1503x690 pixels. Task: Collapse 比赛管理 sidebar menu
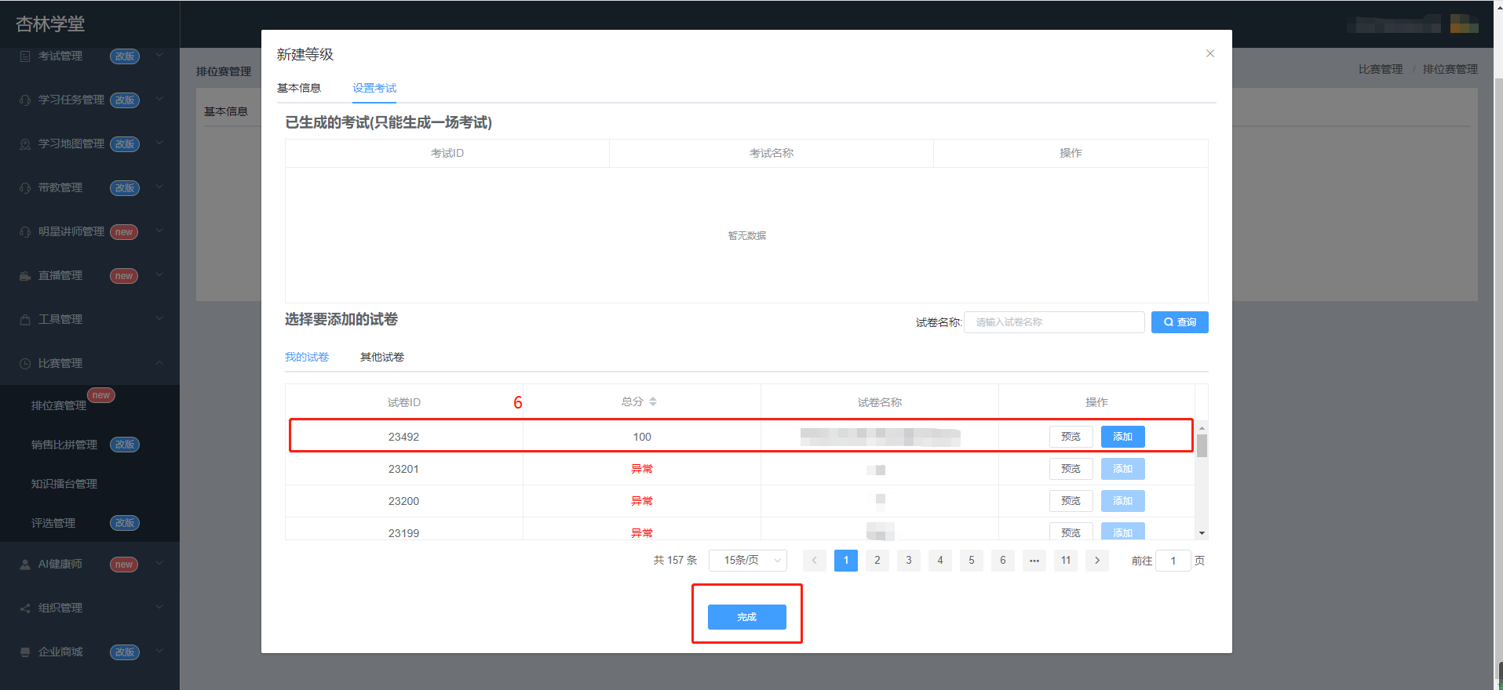coord(89,364)
